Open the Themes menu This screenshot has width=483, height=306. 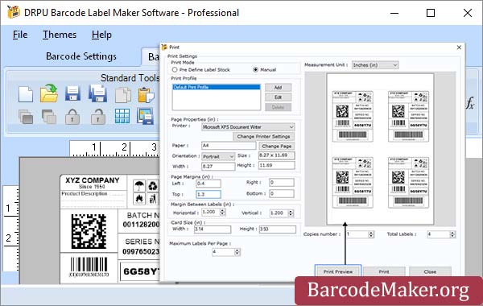60,35
